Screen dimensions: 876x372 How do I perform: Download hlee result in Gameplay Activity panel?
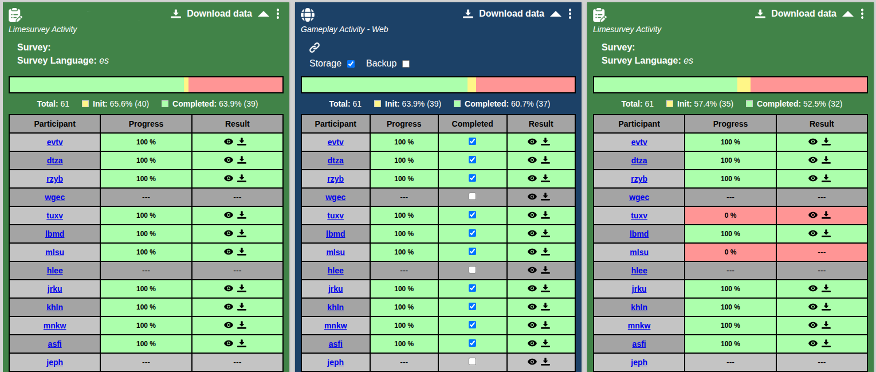545,270
